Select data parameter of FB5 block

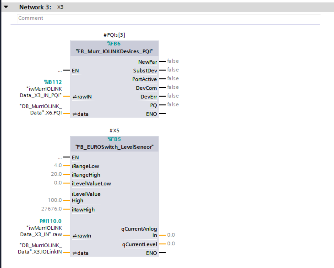80,253
